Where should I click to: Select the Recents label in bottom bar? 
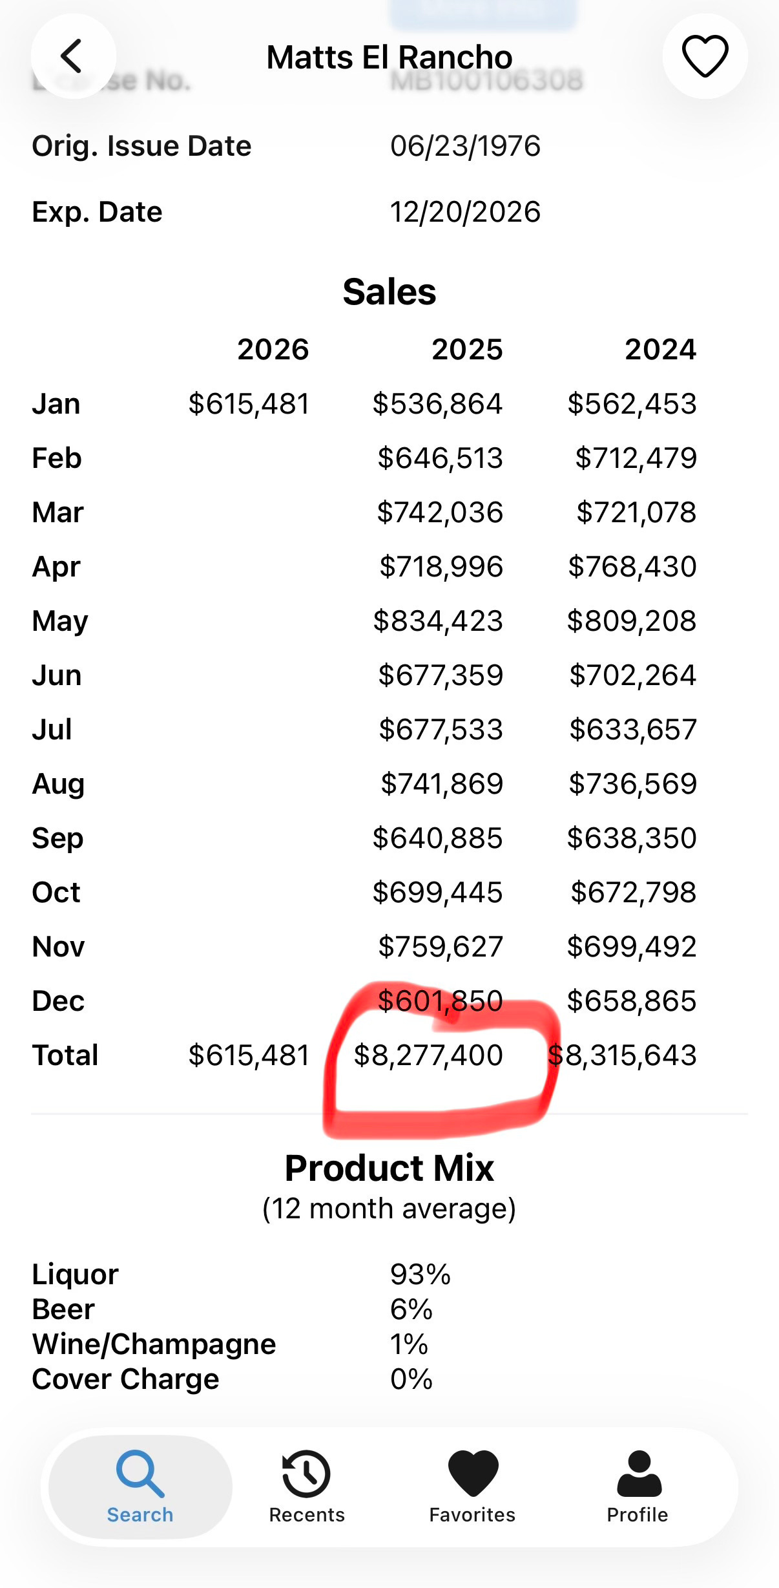(307, 1515)
